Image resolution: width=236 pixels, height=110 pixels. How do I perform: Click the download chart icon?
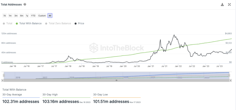tap(222, 4)
